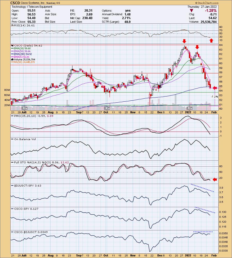Click the Ask Size label
The width and height of the screenshot is (232, 258).
coord(51,14)
